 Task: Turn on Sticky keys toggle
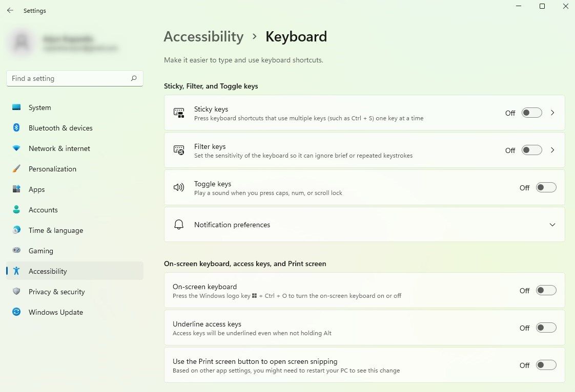[531, 113]
